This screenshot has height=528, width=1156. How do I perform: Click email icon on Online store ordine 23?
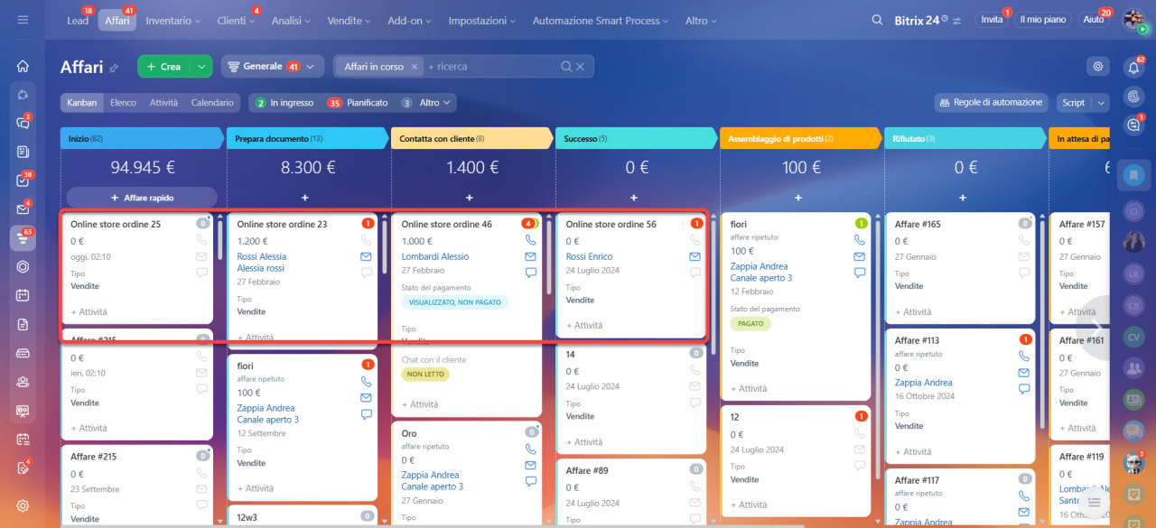(x=366, y=256)
